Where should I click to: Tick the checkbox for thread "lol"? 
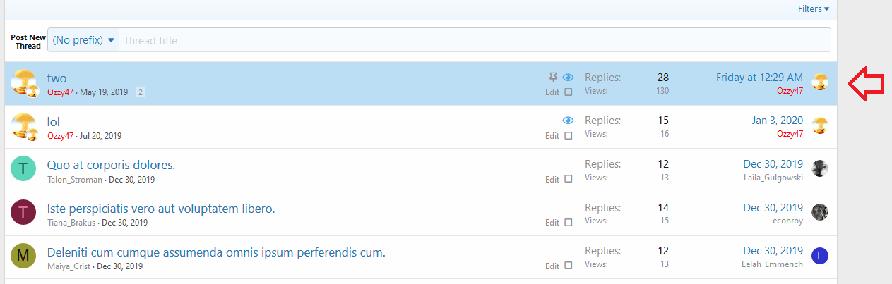pyautogui.click(x=569, y=136)
